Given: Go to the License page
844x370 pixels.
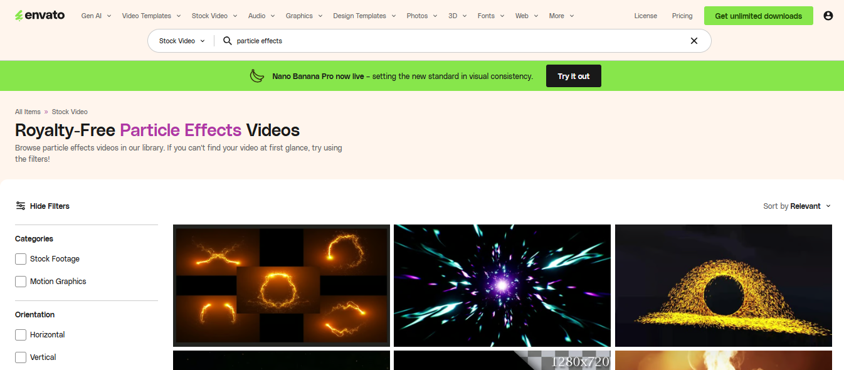Looking at the screenshot, I should pos(646,16).
